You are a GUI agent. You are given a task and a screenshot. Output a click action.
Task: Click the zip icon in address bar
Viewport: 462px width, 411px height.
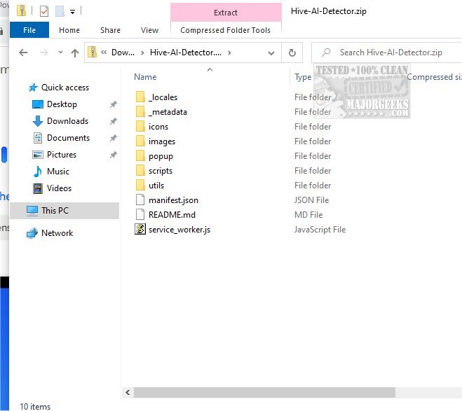coord(93,53)
